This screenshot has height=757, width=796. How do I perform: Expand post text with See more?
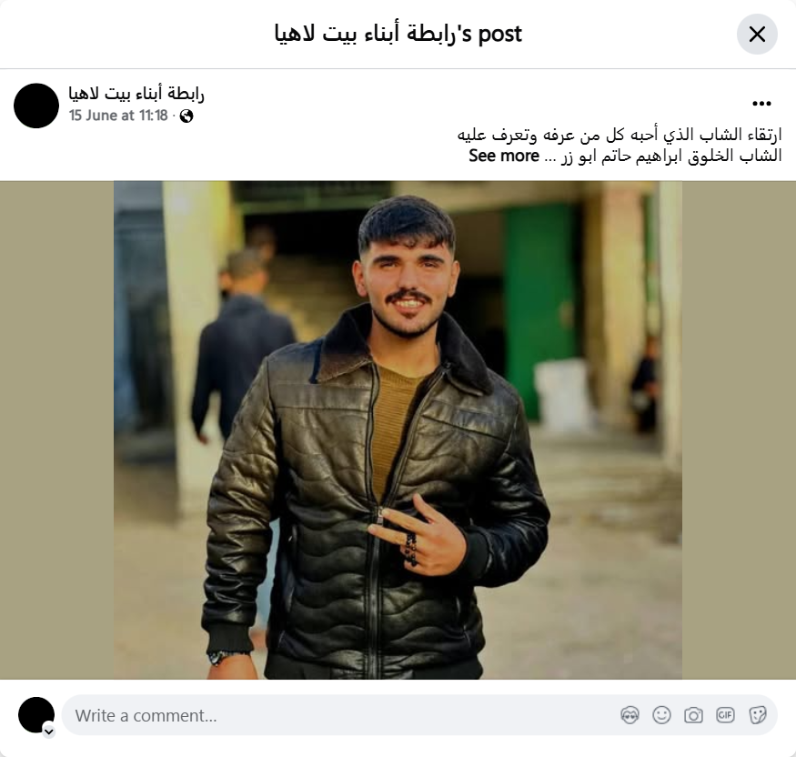[504, 156]
